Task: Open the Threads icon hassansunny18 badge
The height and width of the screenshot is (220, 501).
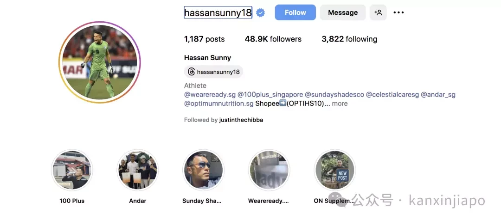Action: pos(213,72)
